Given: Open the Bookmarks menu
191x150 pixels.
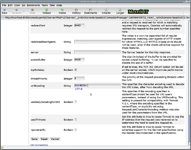Looking at the screenshot, I should [34, 5].
